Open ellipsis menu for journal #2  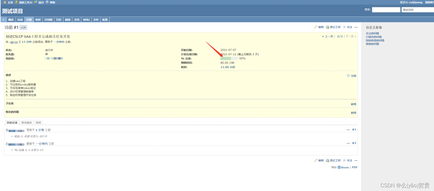(x=348, y=143)
